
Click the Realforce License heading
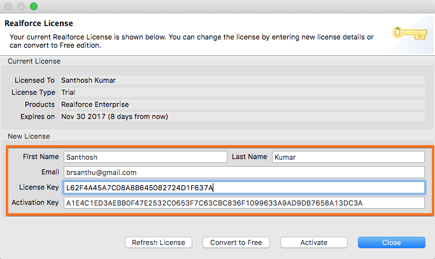39,24
